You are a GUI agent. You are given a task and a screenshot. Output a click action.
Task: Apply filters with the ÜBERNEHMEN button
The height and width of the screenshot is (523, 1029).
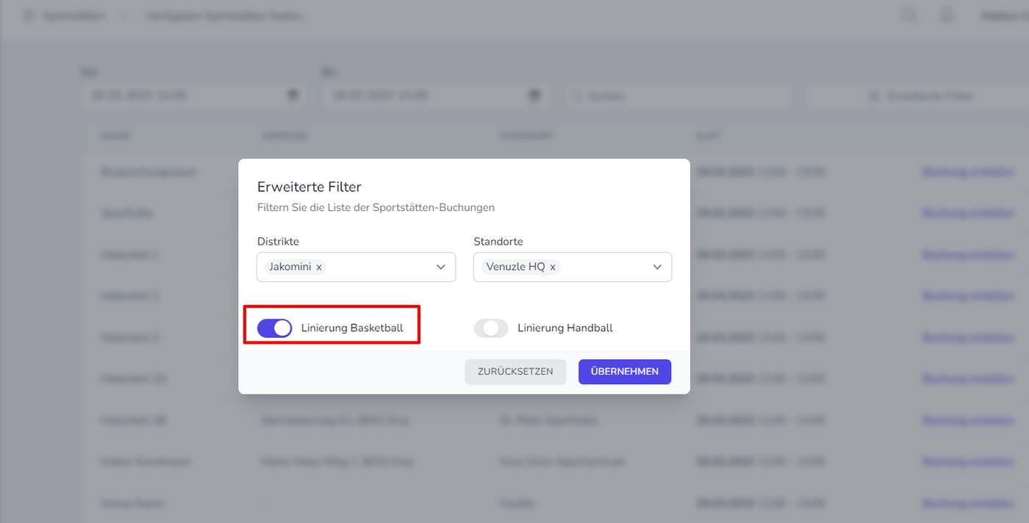[625, 372]
